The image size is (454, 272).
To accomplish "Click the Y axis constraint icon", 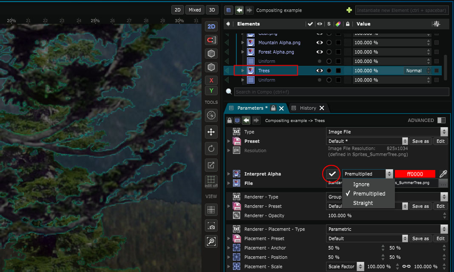I will 211,91.
